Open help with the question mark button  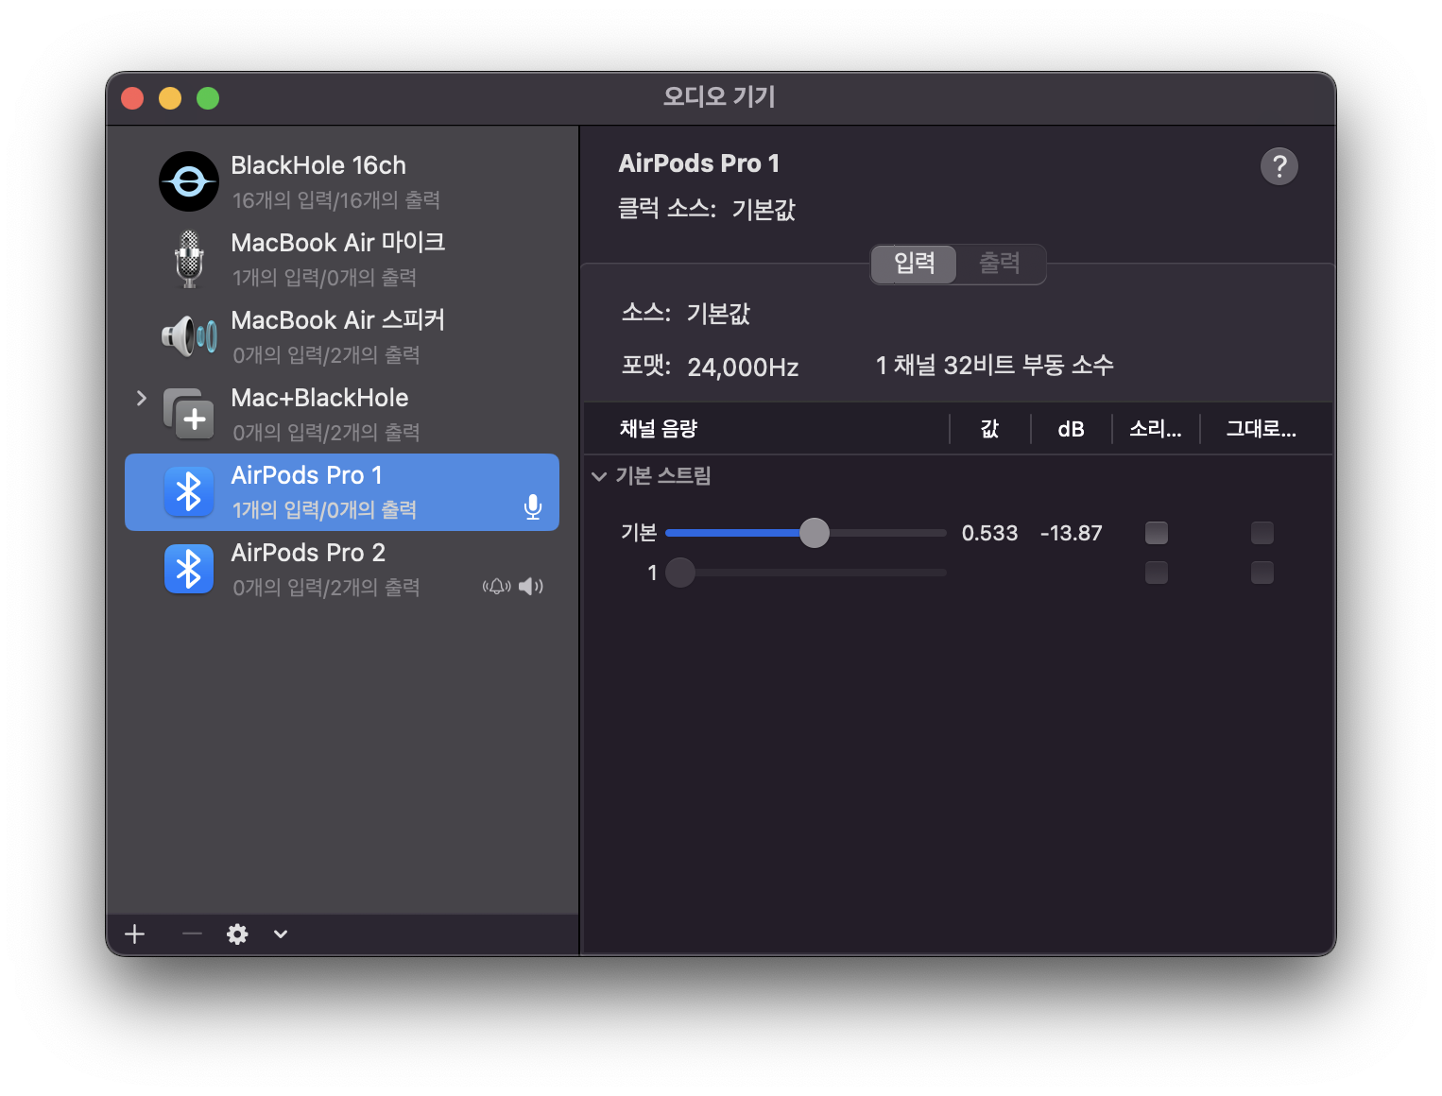point(1279,166)
